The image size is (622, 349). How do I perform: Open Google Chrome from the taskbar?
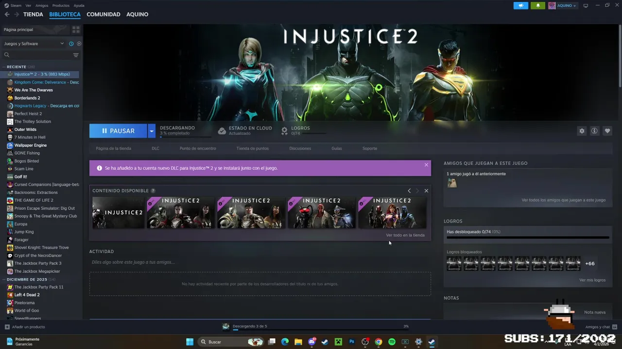pyautogui.click(x=379, y=342)
